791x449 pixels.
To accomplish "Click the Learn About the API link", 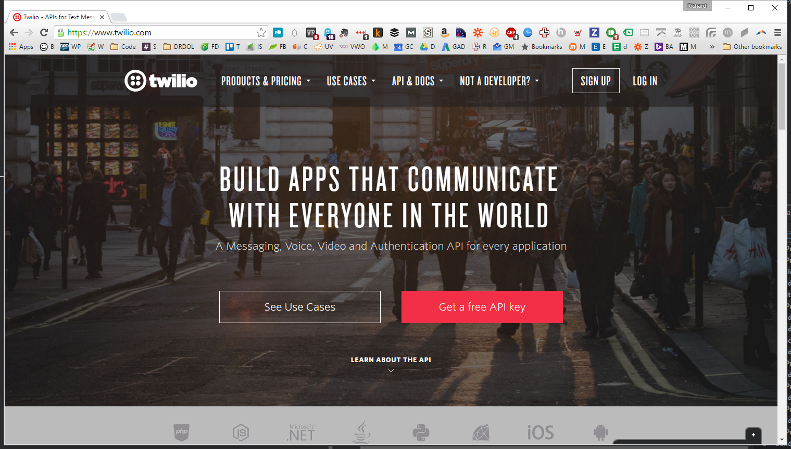I will (x=391, y=360).
